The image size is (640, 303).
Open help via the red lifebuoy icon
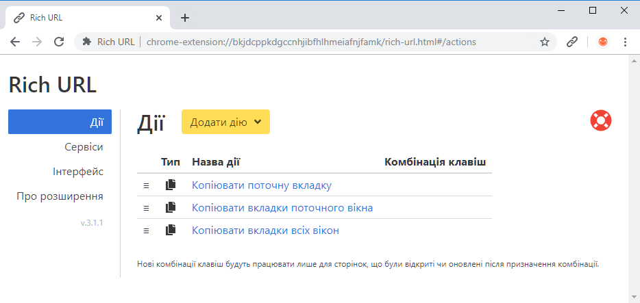(601, 120)
